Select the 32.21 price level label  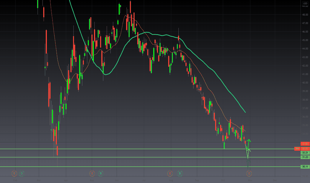(305, 153)
